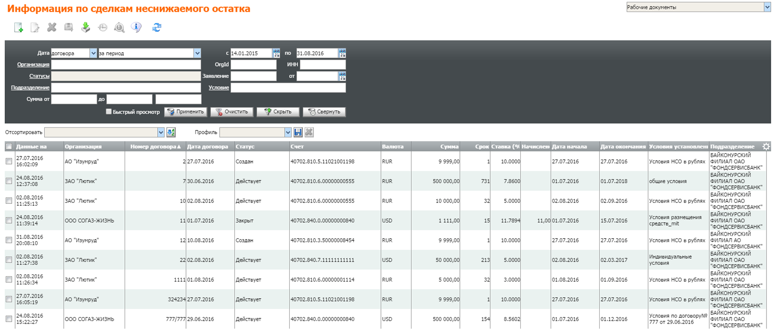Click into the ИНН input field
The height and width of the screenshot is (333, 774).
(x=323, y=65)
